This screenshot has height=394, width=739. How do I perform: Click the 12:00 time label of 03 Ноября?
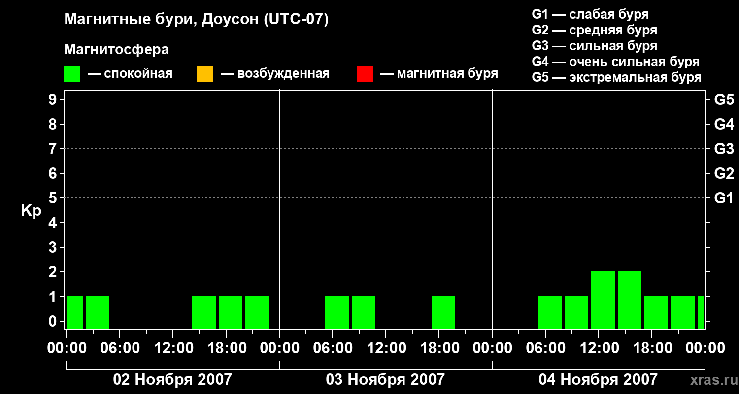386,348
